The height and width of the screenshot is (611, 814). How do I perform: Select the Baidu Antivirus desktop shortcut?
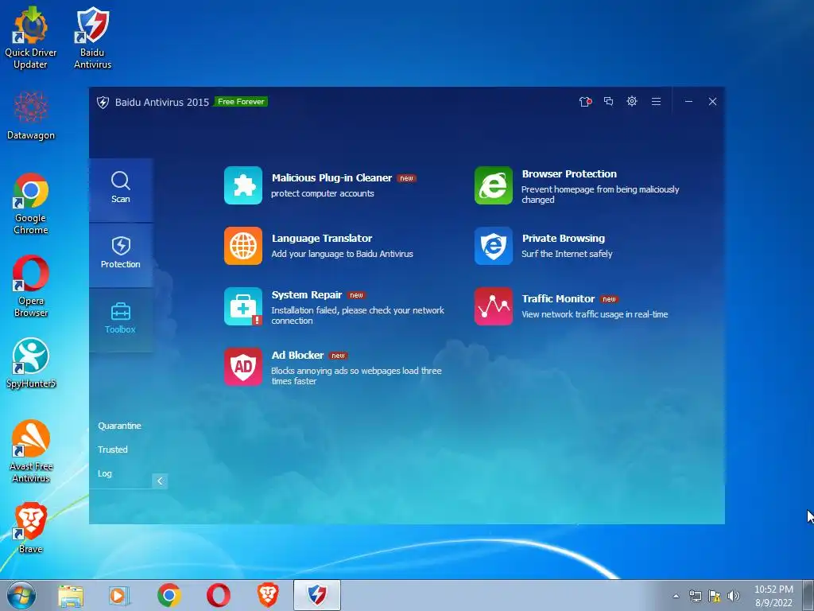click(92, 38)
